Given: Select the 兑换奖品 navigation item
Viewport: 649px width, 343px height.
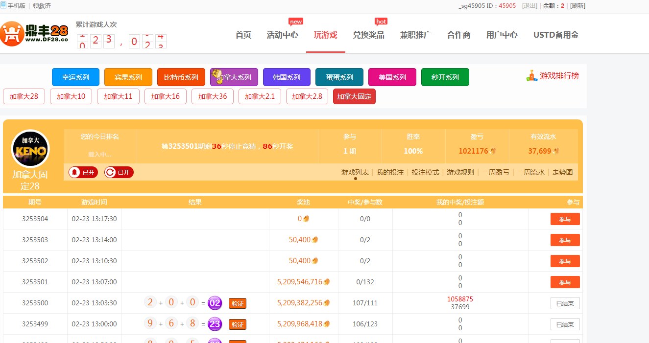Looking at the screenshot, I should pyautogui.click(x=368, y=35).
